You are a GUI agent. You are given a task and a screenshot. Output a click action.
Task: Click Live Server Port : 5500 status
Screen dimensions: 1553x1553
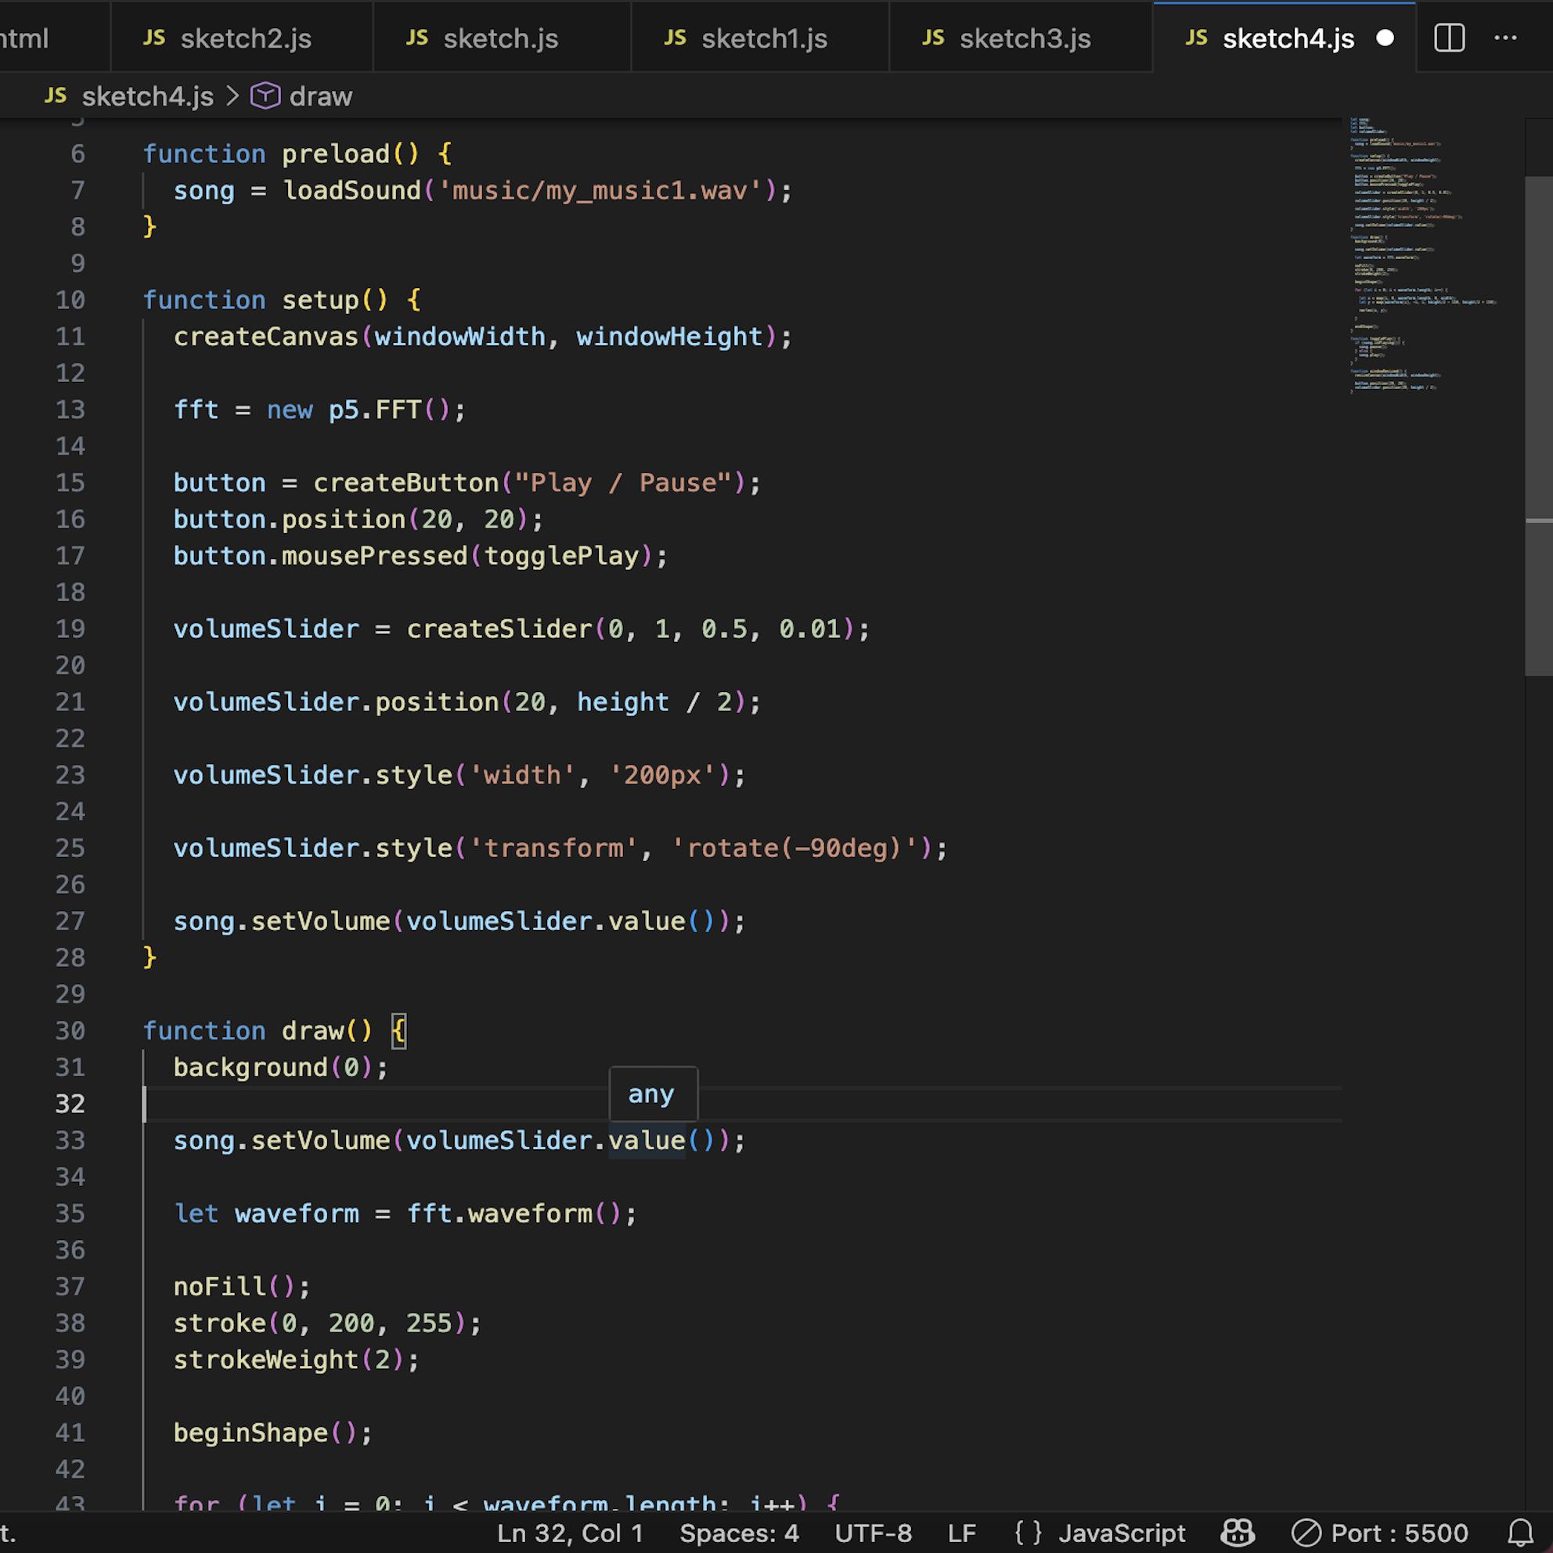[x=1379, y=1533]
